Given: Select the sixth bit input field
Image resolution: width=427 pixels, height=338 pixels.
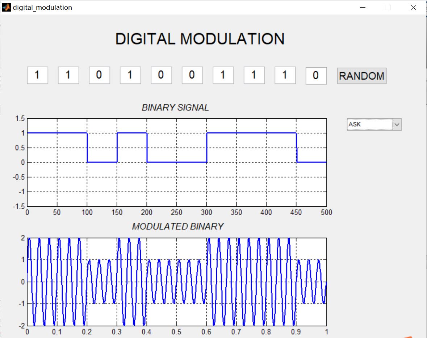Looking at the screenshot, I should tap(192, 75).
